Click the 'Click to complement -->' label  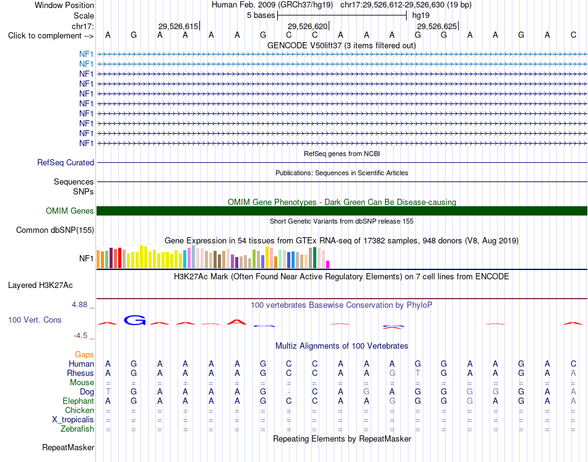pyautogui.click(x=51, y=36)
